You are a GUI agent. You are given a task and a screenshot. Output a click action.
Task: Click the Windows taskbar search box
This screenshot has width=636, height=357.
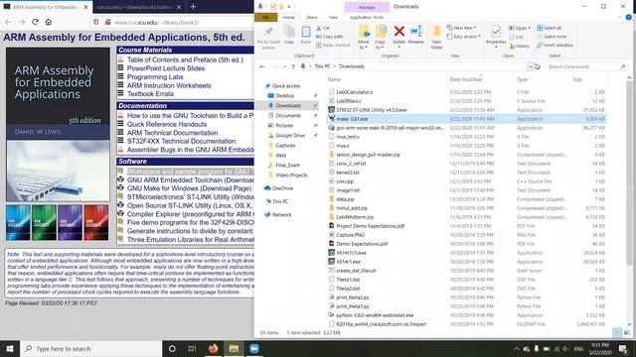90,348
